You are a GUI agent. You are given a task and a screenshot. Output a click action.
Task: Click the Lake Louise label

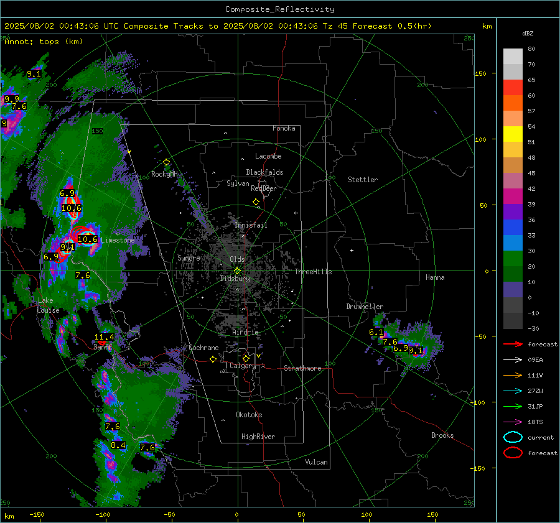coord(48,305)
